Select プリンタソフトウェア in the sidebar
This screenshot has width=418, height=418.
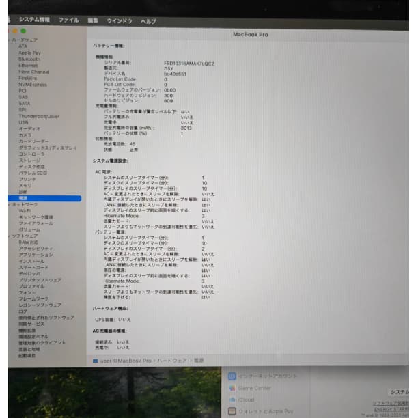coord(40,281)
